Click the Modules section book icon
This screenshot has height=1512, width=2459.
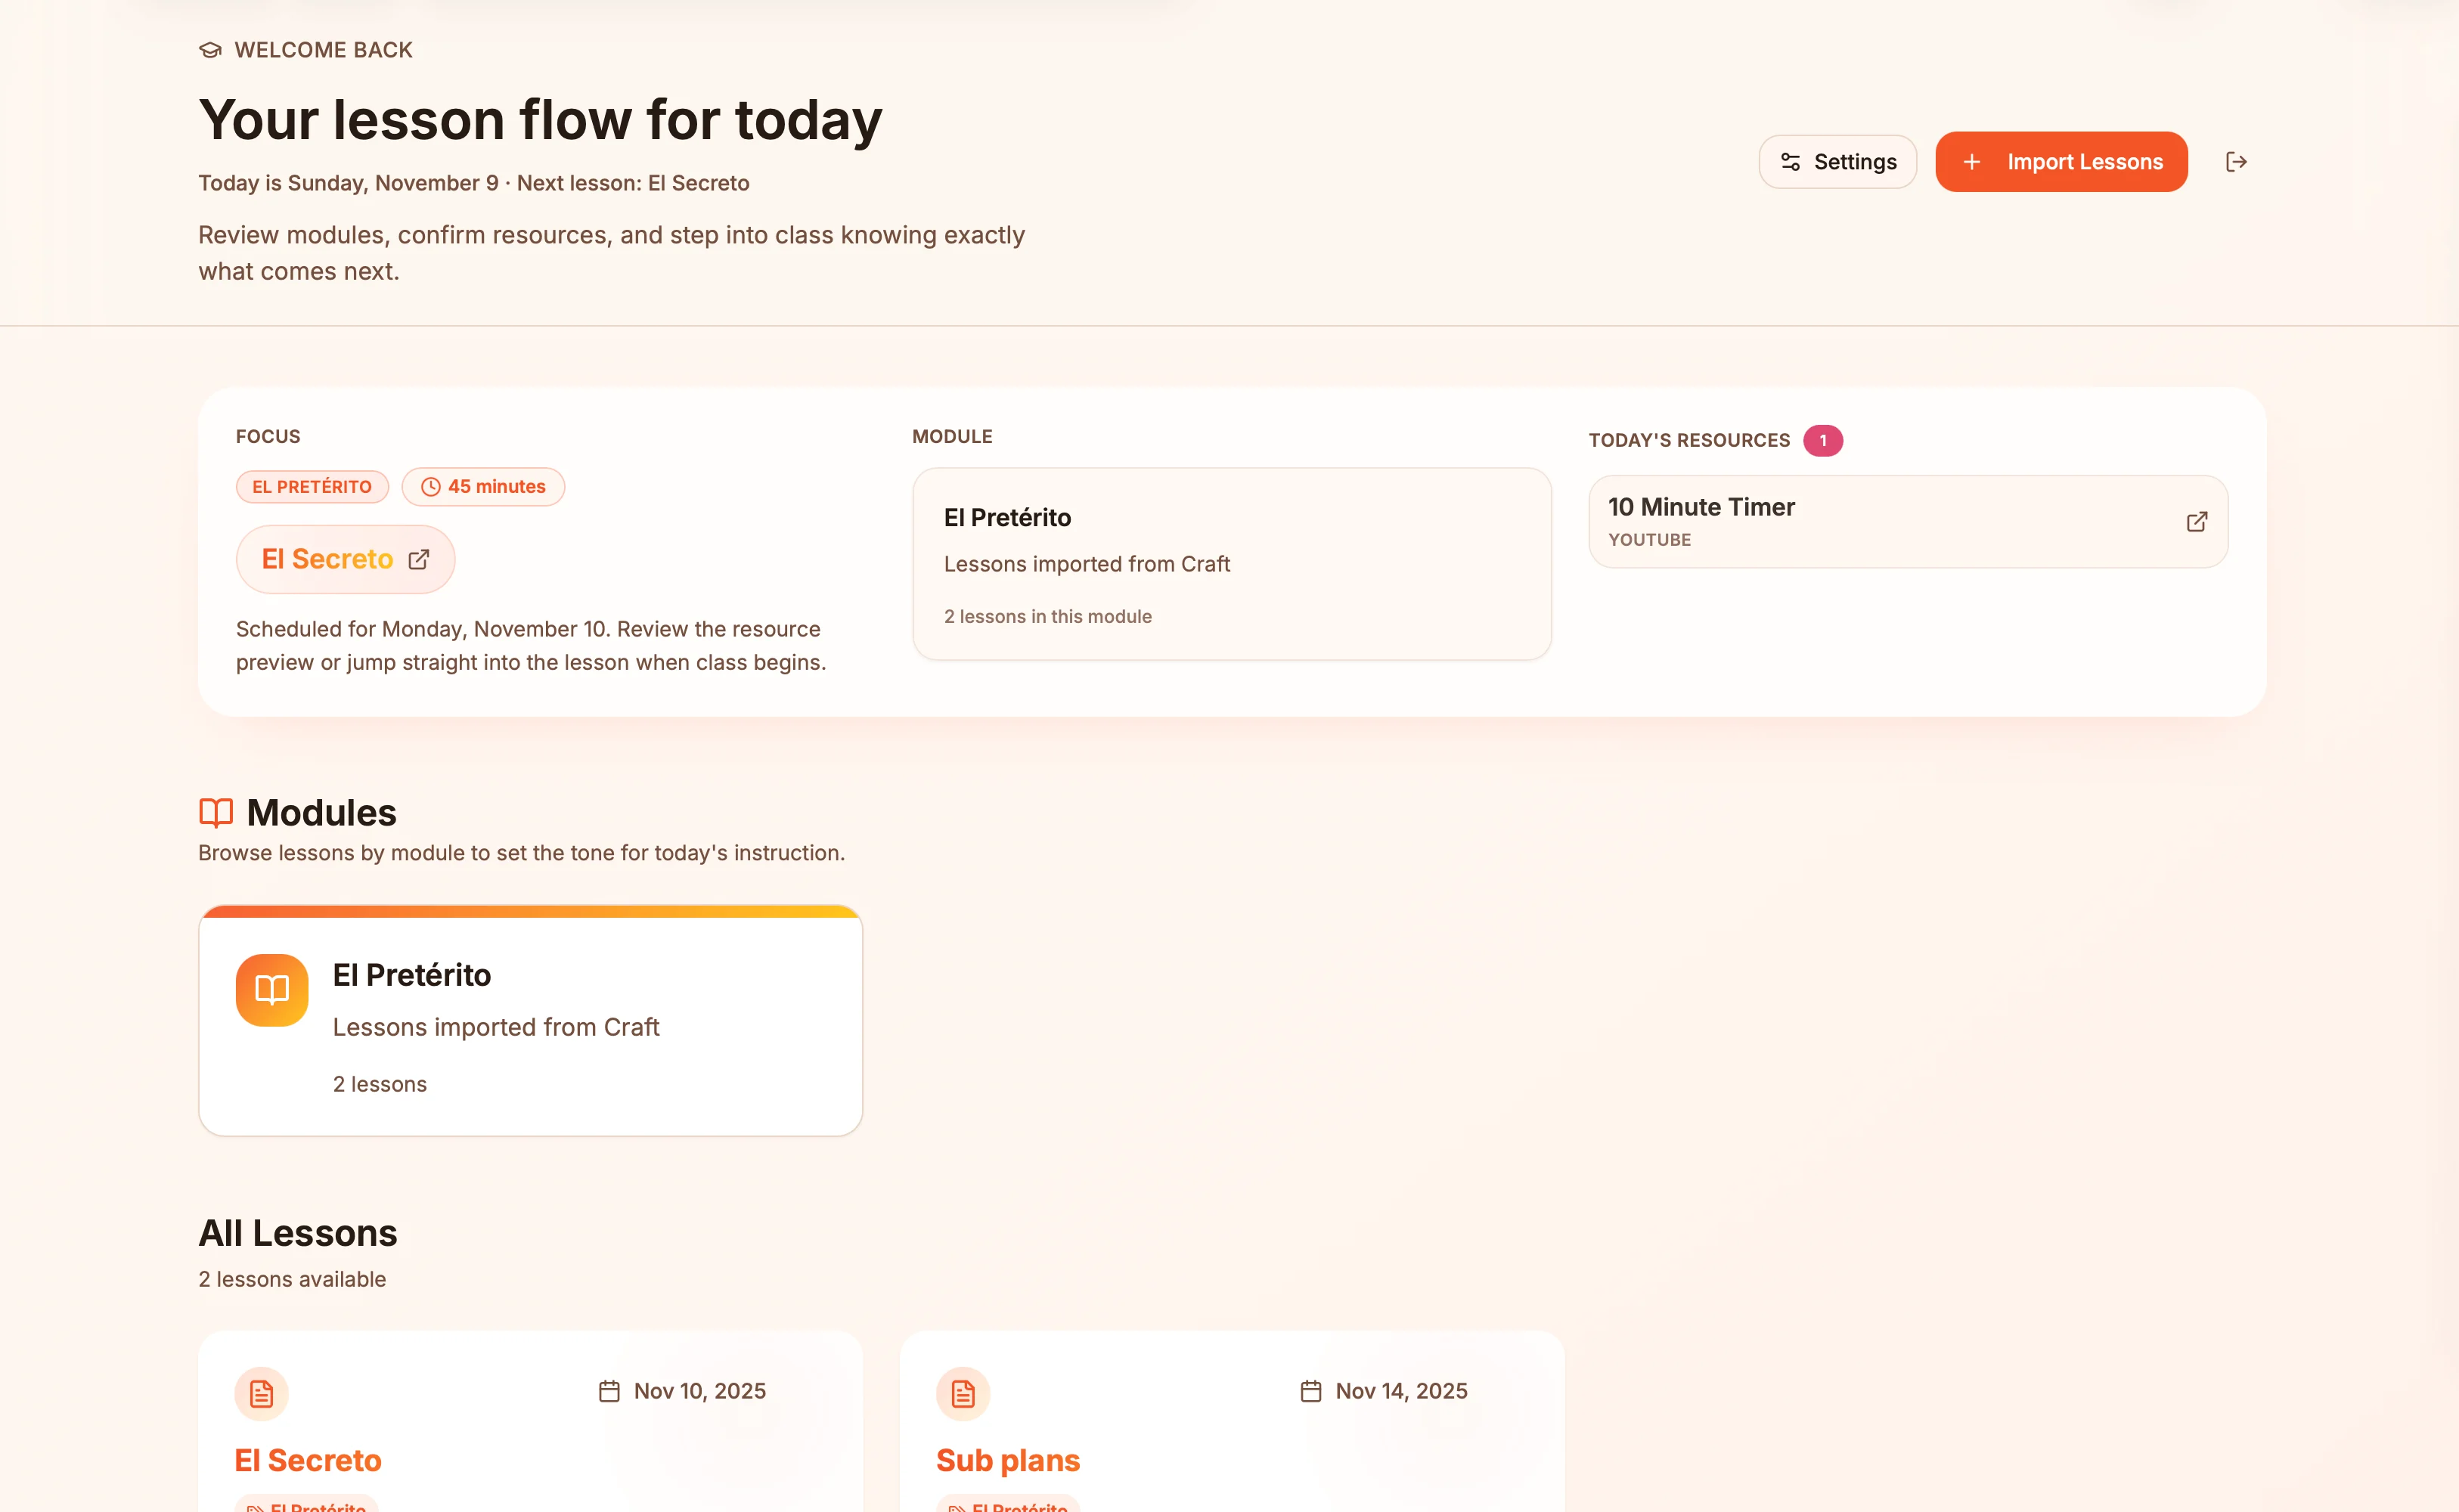pos(216,812)
